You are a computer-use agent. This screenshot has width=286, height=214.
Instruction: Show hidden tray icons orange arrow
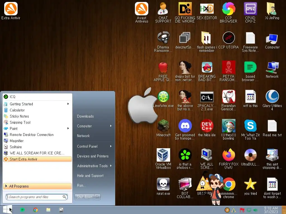pyautogui.click(x=227, y=210)
